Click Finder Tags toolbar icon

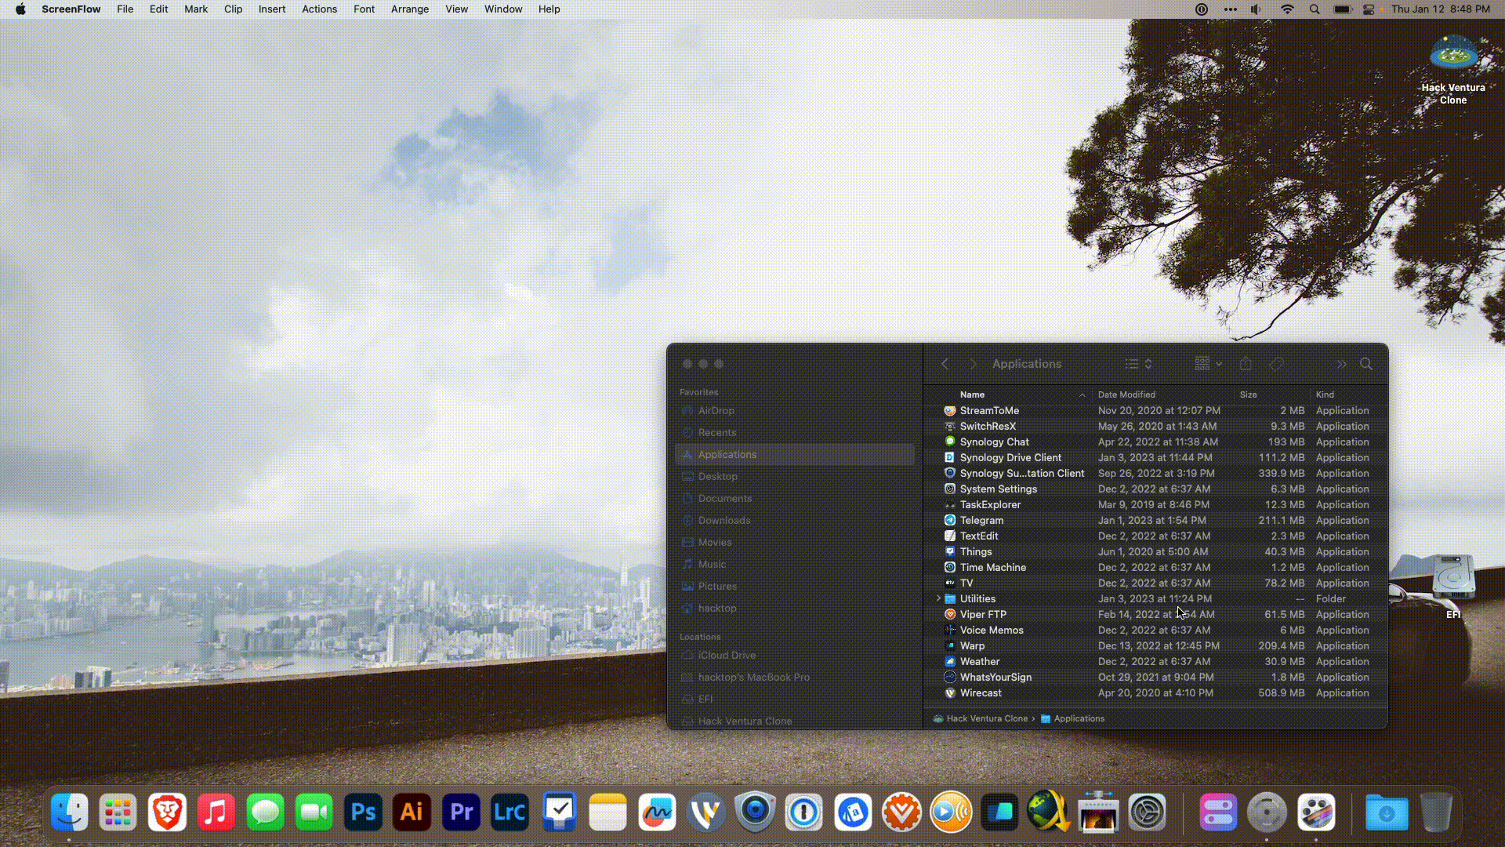click(1276, 364)
